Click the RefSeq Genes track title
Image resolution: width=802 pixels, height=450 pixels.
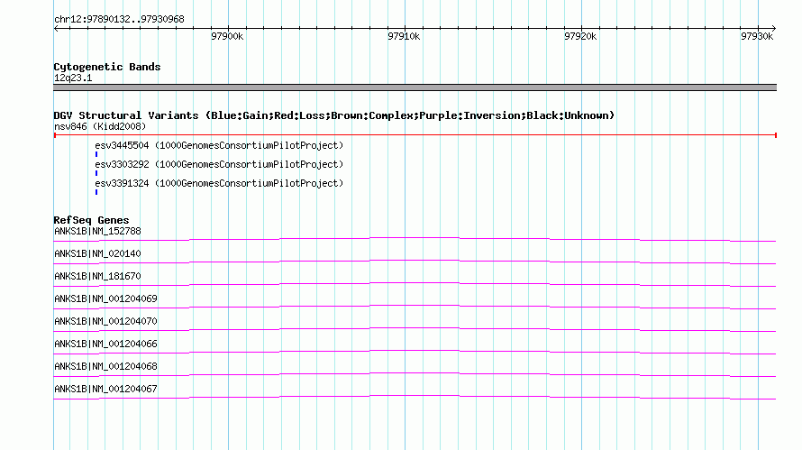91,220
